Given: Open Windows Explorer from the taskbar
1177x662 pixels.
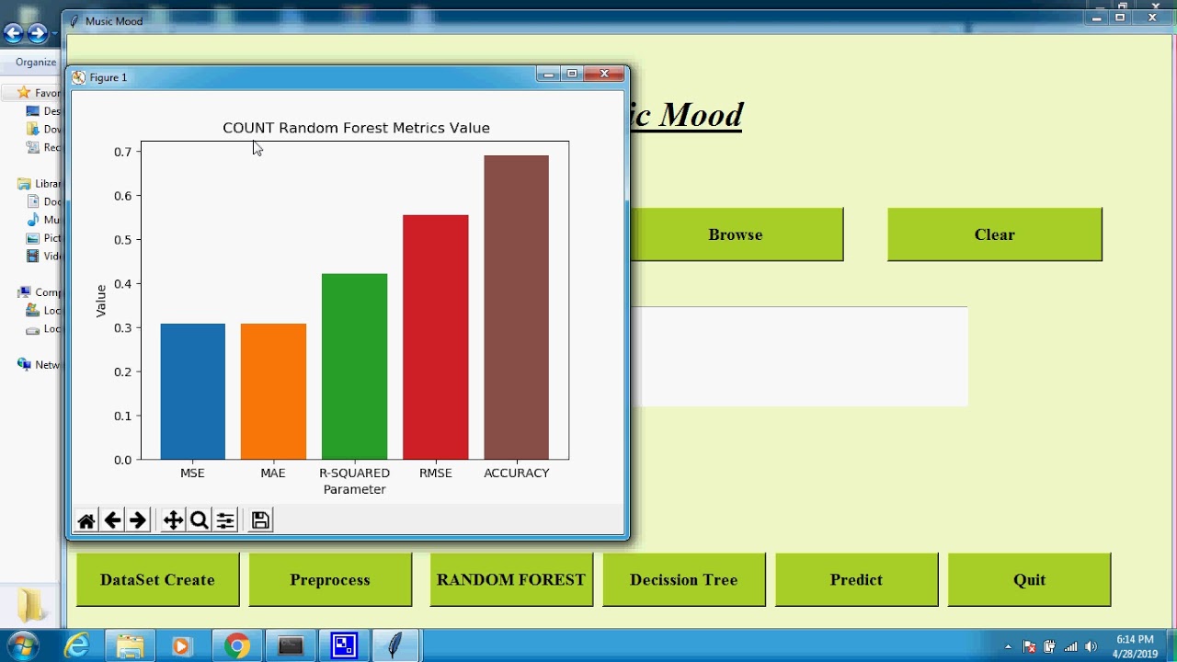Looking at the screenshot, I should [x=131, y=646].
